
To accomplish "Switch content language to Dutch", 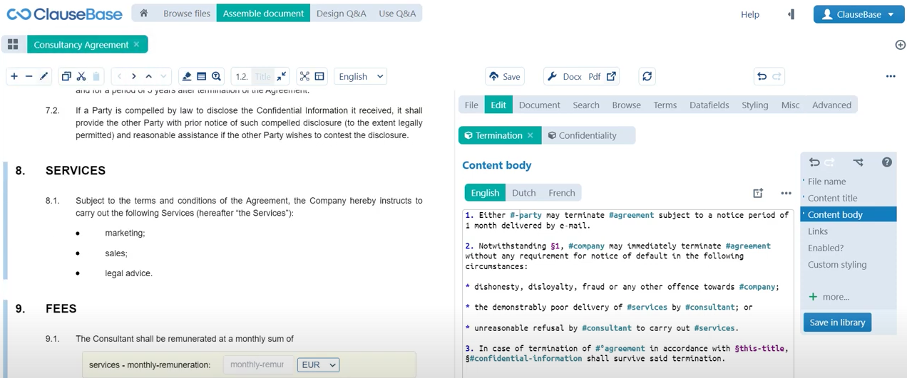I will pyautogui.click(x=523, y=193).
